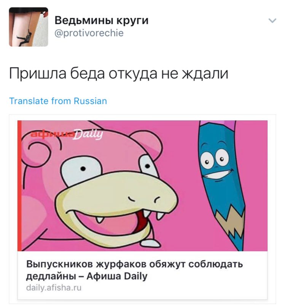Click Translate from Russian

point(58,101)
